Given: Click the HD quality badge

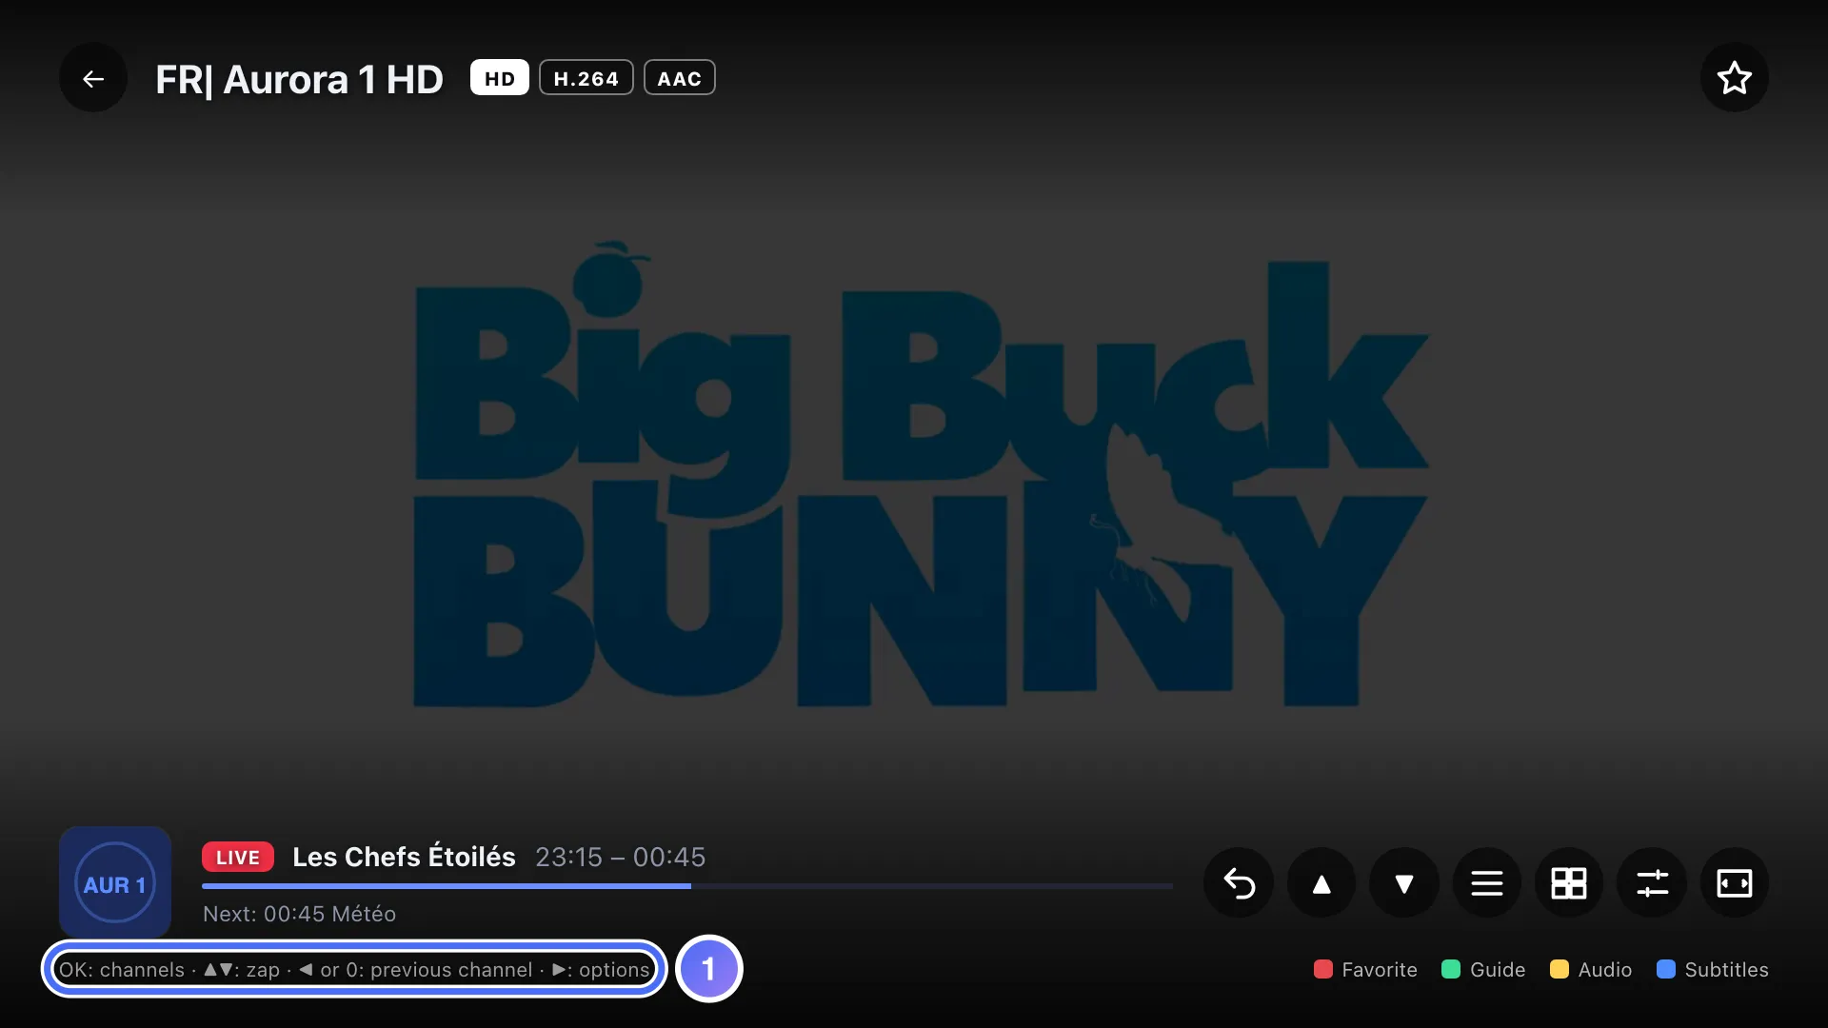Looking at the screenshot, I should point(500,78).
